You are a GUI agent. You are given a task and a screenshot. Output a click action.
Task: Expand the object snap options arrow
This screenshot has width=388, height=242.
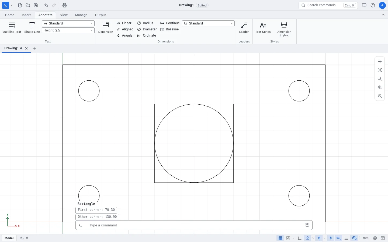click(x=325, y=238)
